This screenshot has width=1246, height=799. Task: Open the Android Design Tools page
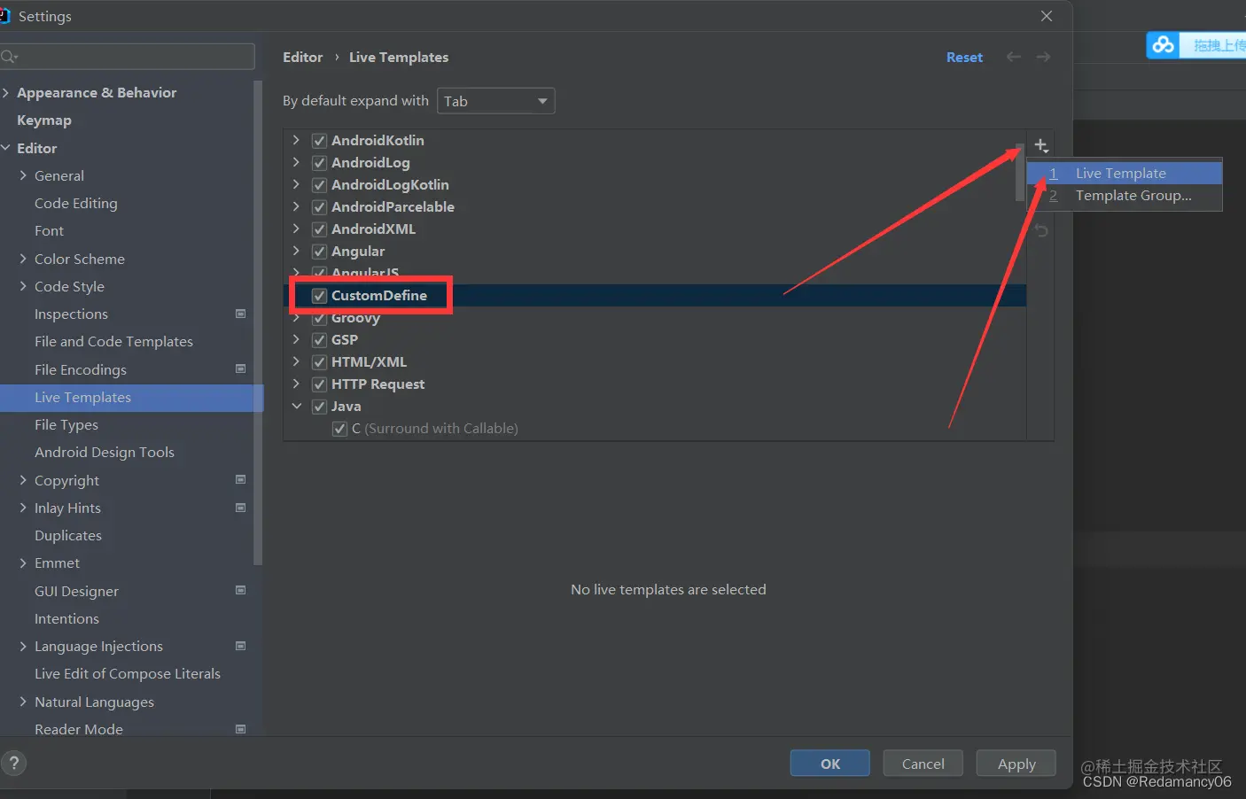click(x=105, y=452)
